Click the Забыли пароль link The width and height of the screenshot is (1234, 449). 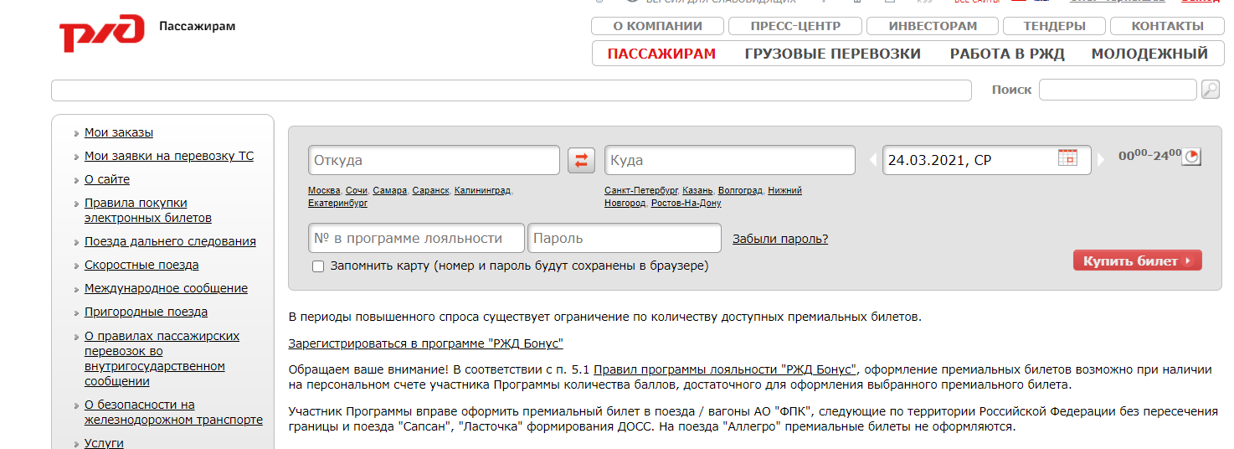[x=779, y=239]
